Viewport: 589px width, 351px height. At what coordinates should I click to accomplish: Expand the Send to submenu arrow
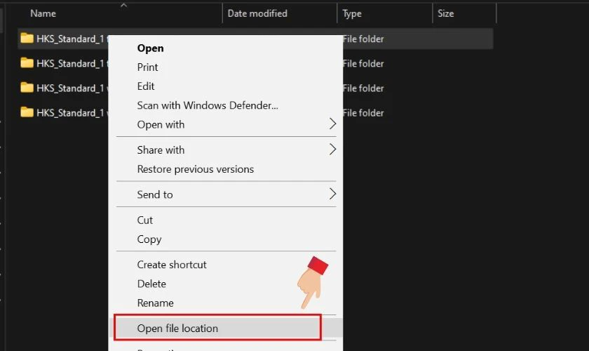click(332, 194)
